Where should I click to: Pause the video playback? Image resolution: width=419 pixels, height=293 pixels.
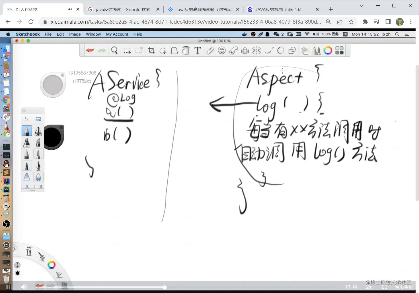click(8, 287)
